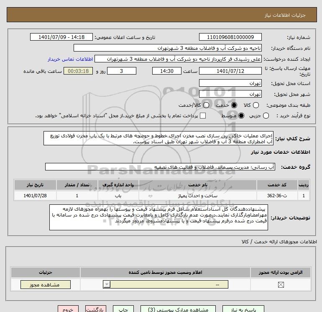Choose the جزیی purchase type radio

point(266,116)
